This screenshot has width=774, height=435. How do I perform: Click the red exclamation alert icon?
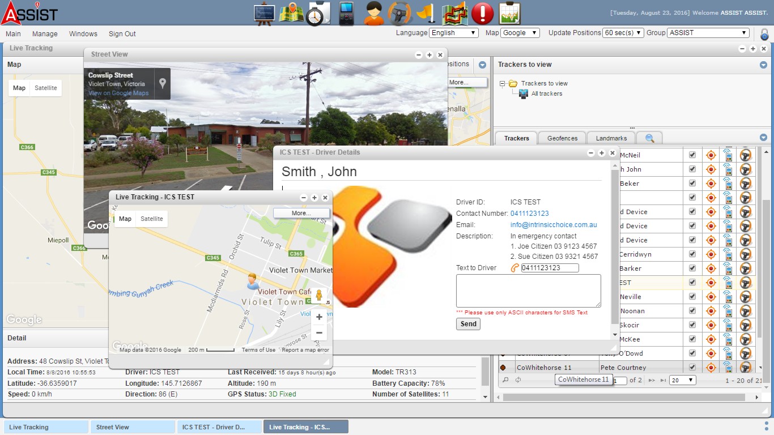(x=483, y=13)
